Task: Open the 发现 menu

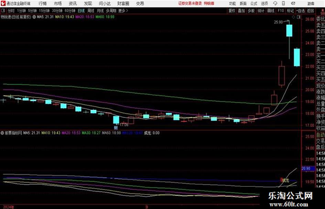Action: coord(88,3)
